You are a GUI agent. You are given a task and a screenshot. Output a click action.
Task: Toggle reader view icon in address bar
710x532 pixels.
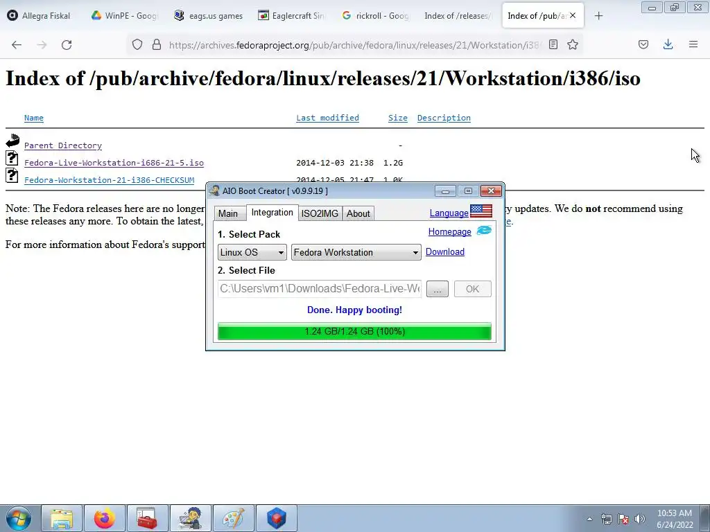pos(553,44)
